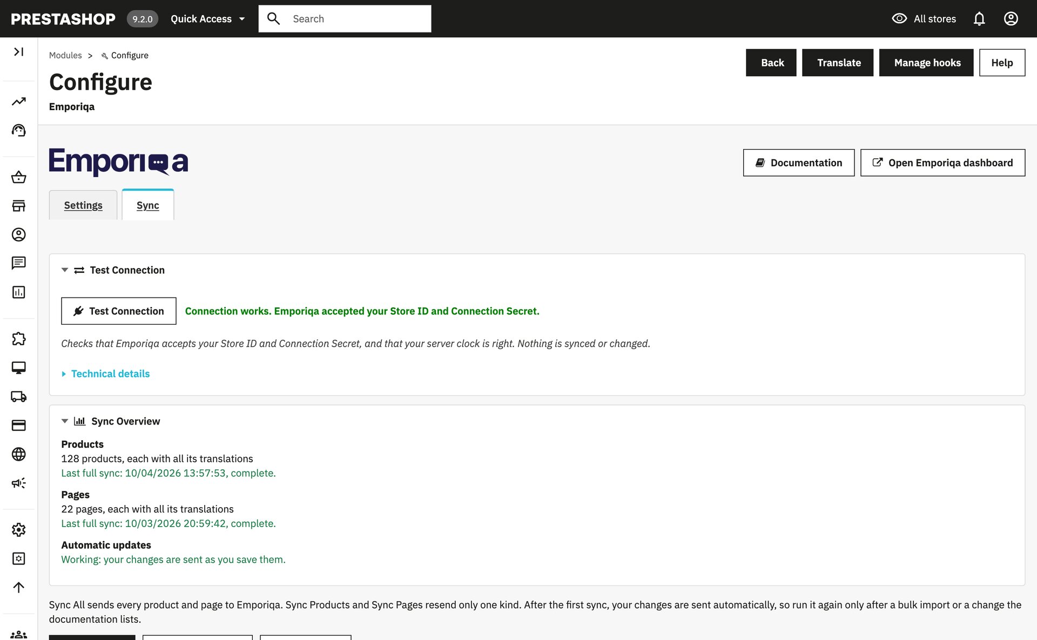Open the Customer Service message icon
The width and height of the screenshot is (1037, 640).
point(19,263)
